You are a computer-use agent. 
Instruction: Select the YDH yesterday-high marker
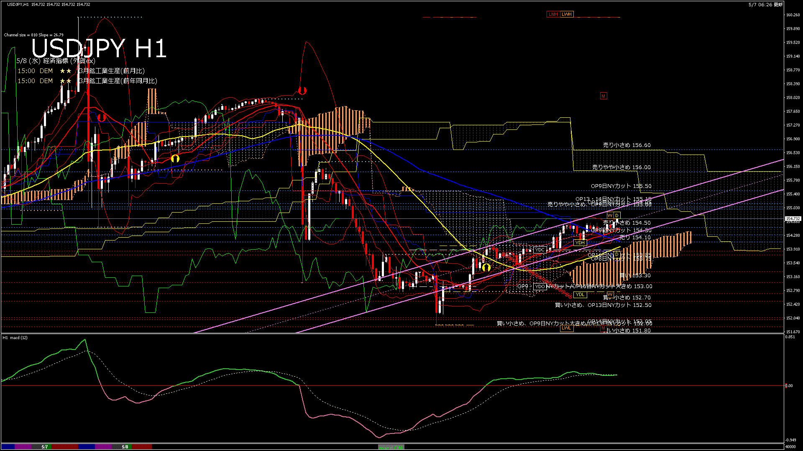[x=580, y=243]
